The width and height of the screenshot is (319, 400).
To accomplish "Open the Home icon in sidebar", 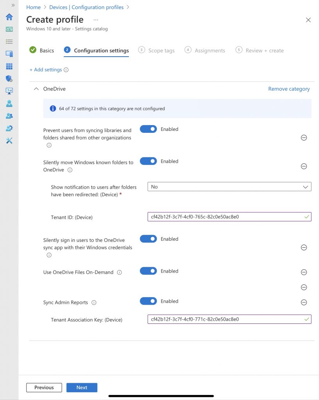I will coord(9,17).
